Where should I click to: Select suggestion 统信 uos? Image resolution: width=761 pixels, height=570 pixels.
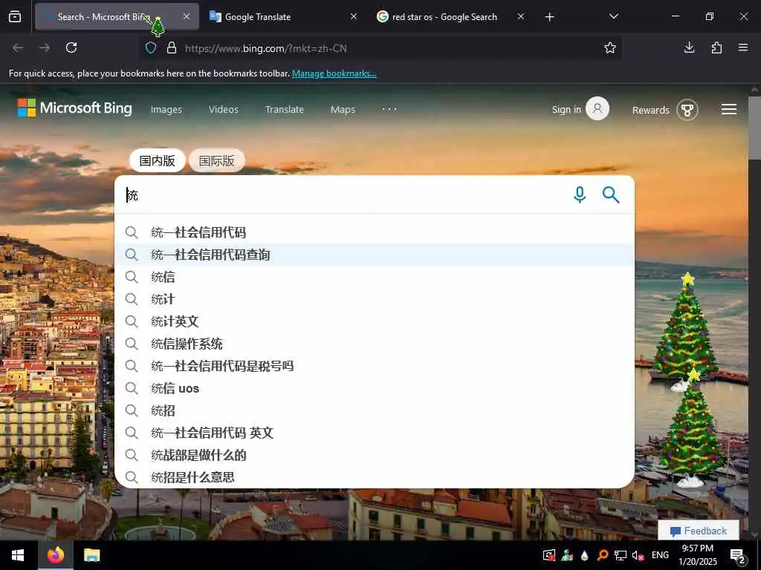click(x=375, y=388)
